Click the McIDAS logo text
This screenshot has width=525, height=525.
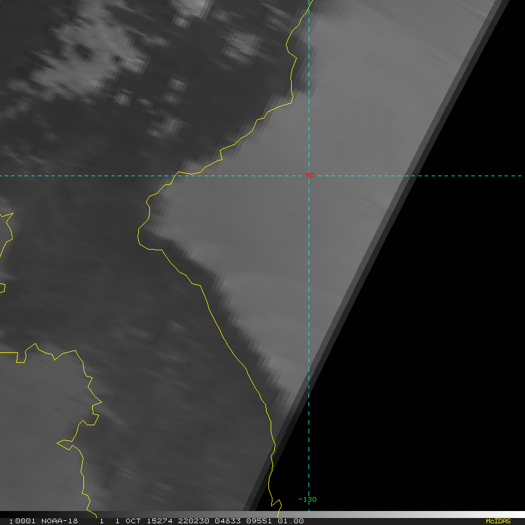click(498, 521)
